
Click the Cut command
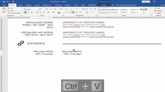10,8
